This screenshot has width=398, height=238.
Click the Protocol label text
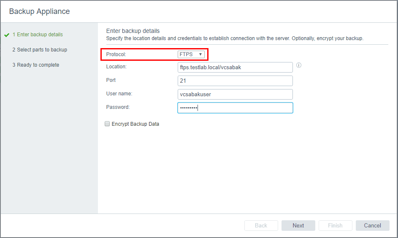pyautogui.click(x=116, y=54)
